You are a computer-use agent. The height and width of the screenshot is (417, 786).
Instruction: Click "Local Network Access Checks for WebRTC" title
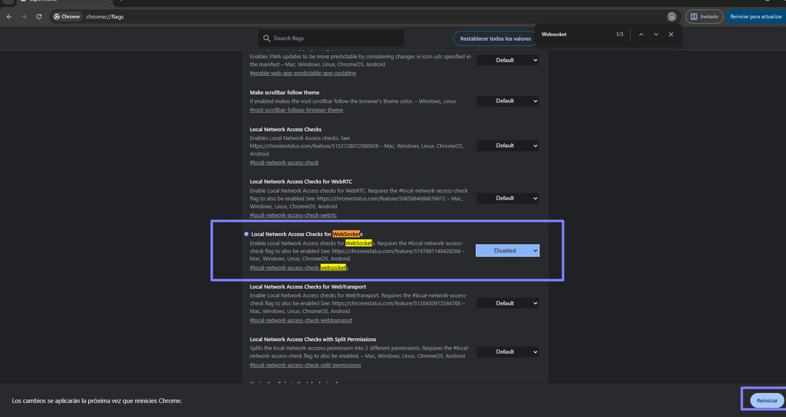pos(301,182)
